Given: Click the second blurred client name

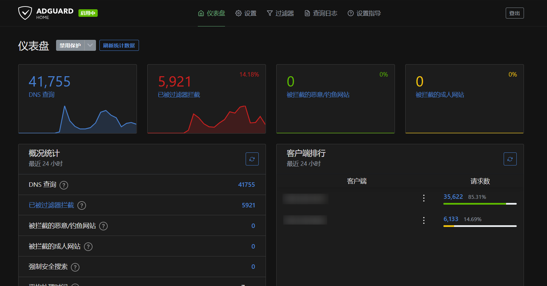Looking at the screenshot, I should [x=305, y=220].
